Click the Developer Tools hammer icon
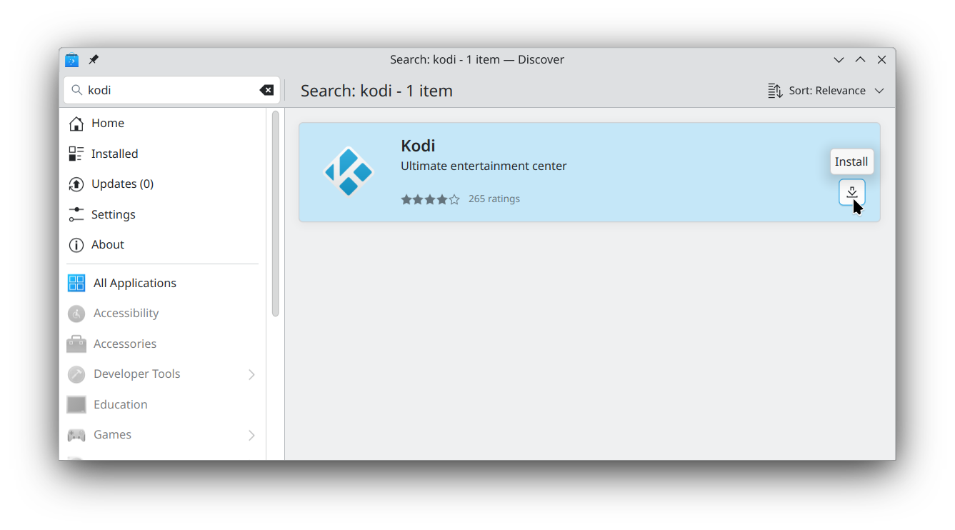The width and height of the screenshot is (955, 530). tap(76, 374)
